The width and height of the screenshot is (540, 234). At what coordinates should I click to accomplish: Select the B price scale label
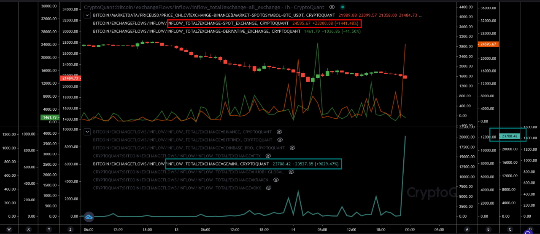point(489,229)
